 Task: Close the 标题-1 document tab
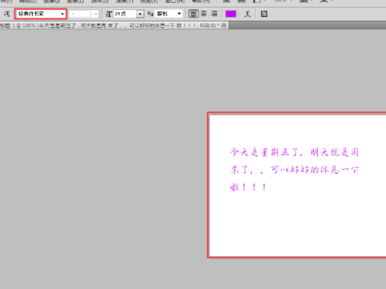(223, 25)
